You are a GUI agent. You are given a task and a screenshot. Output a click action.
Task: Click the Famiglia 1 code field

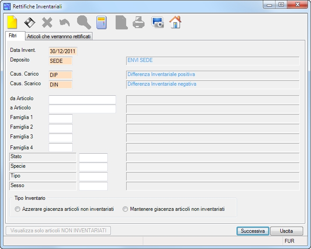[x=61, y=119]
